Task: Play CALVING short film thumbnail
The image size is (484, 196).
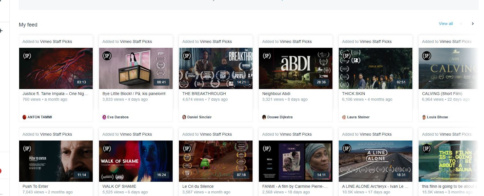Action: (x=448, y=68)
